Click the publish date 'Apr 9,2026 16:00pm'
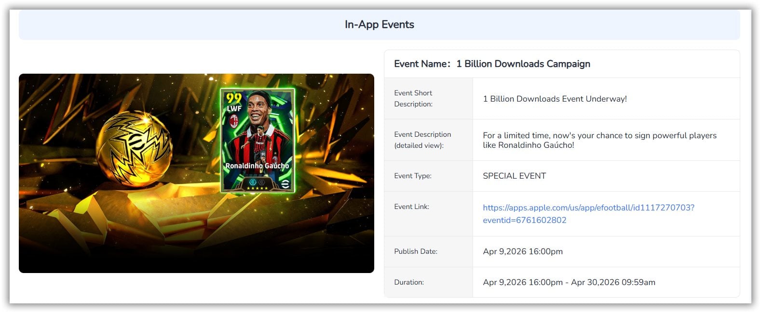This screenshot has width=761, height=313. [x=523, y=251]
